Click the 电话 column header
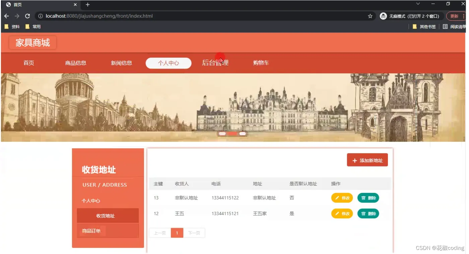Screen dimensions: 469x254 pos(216,184)
